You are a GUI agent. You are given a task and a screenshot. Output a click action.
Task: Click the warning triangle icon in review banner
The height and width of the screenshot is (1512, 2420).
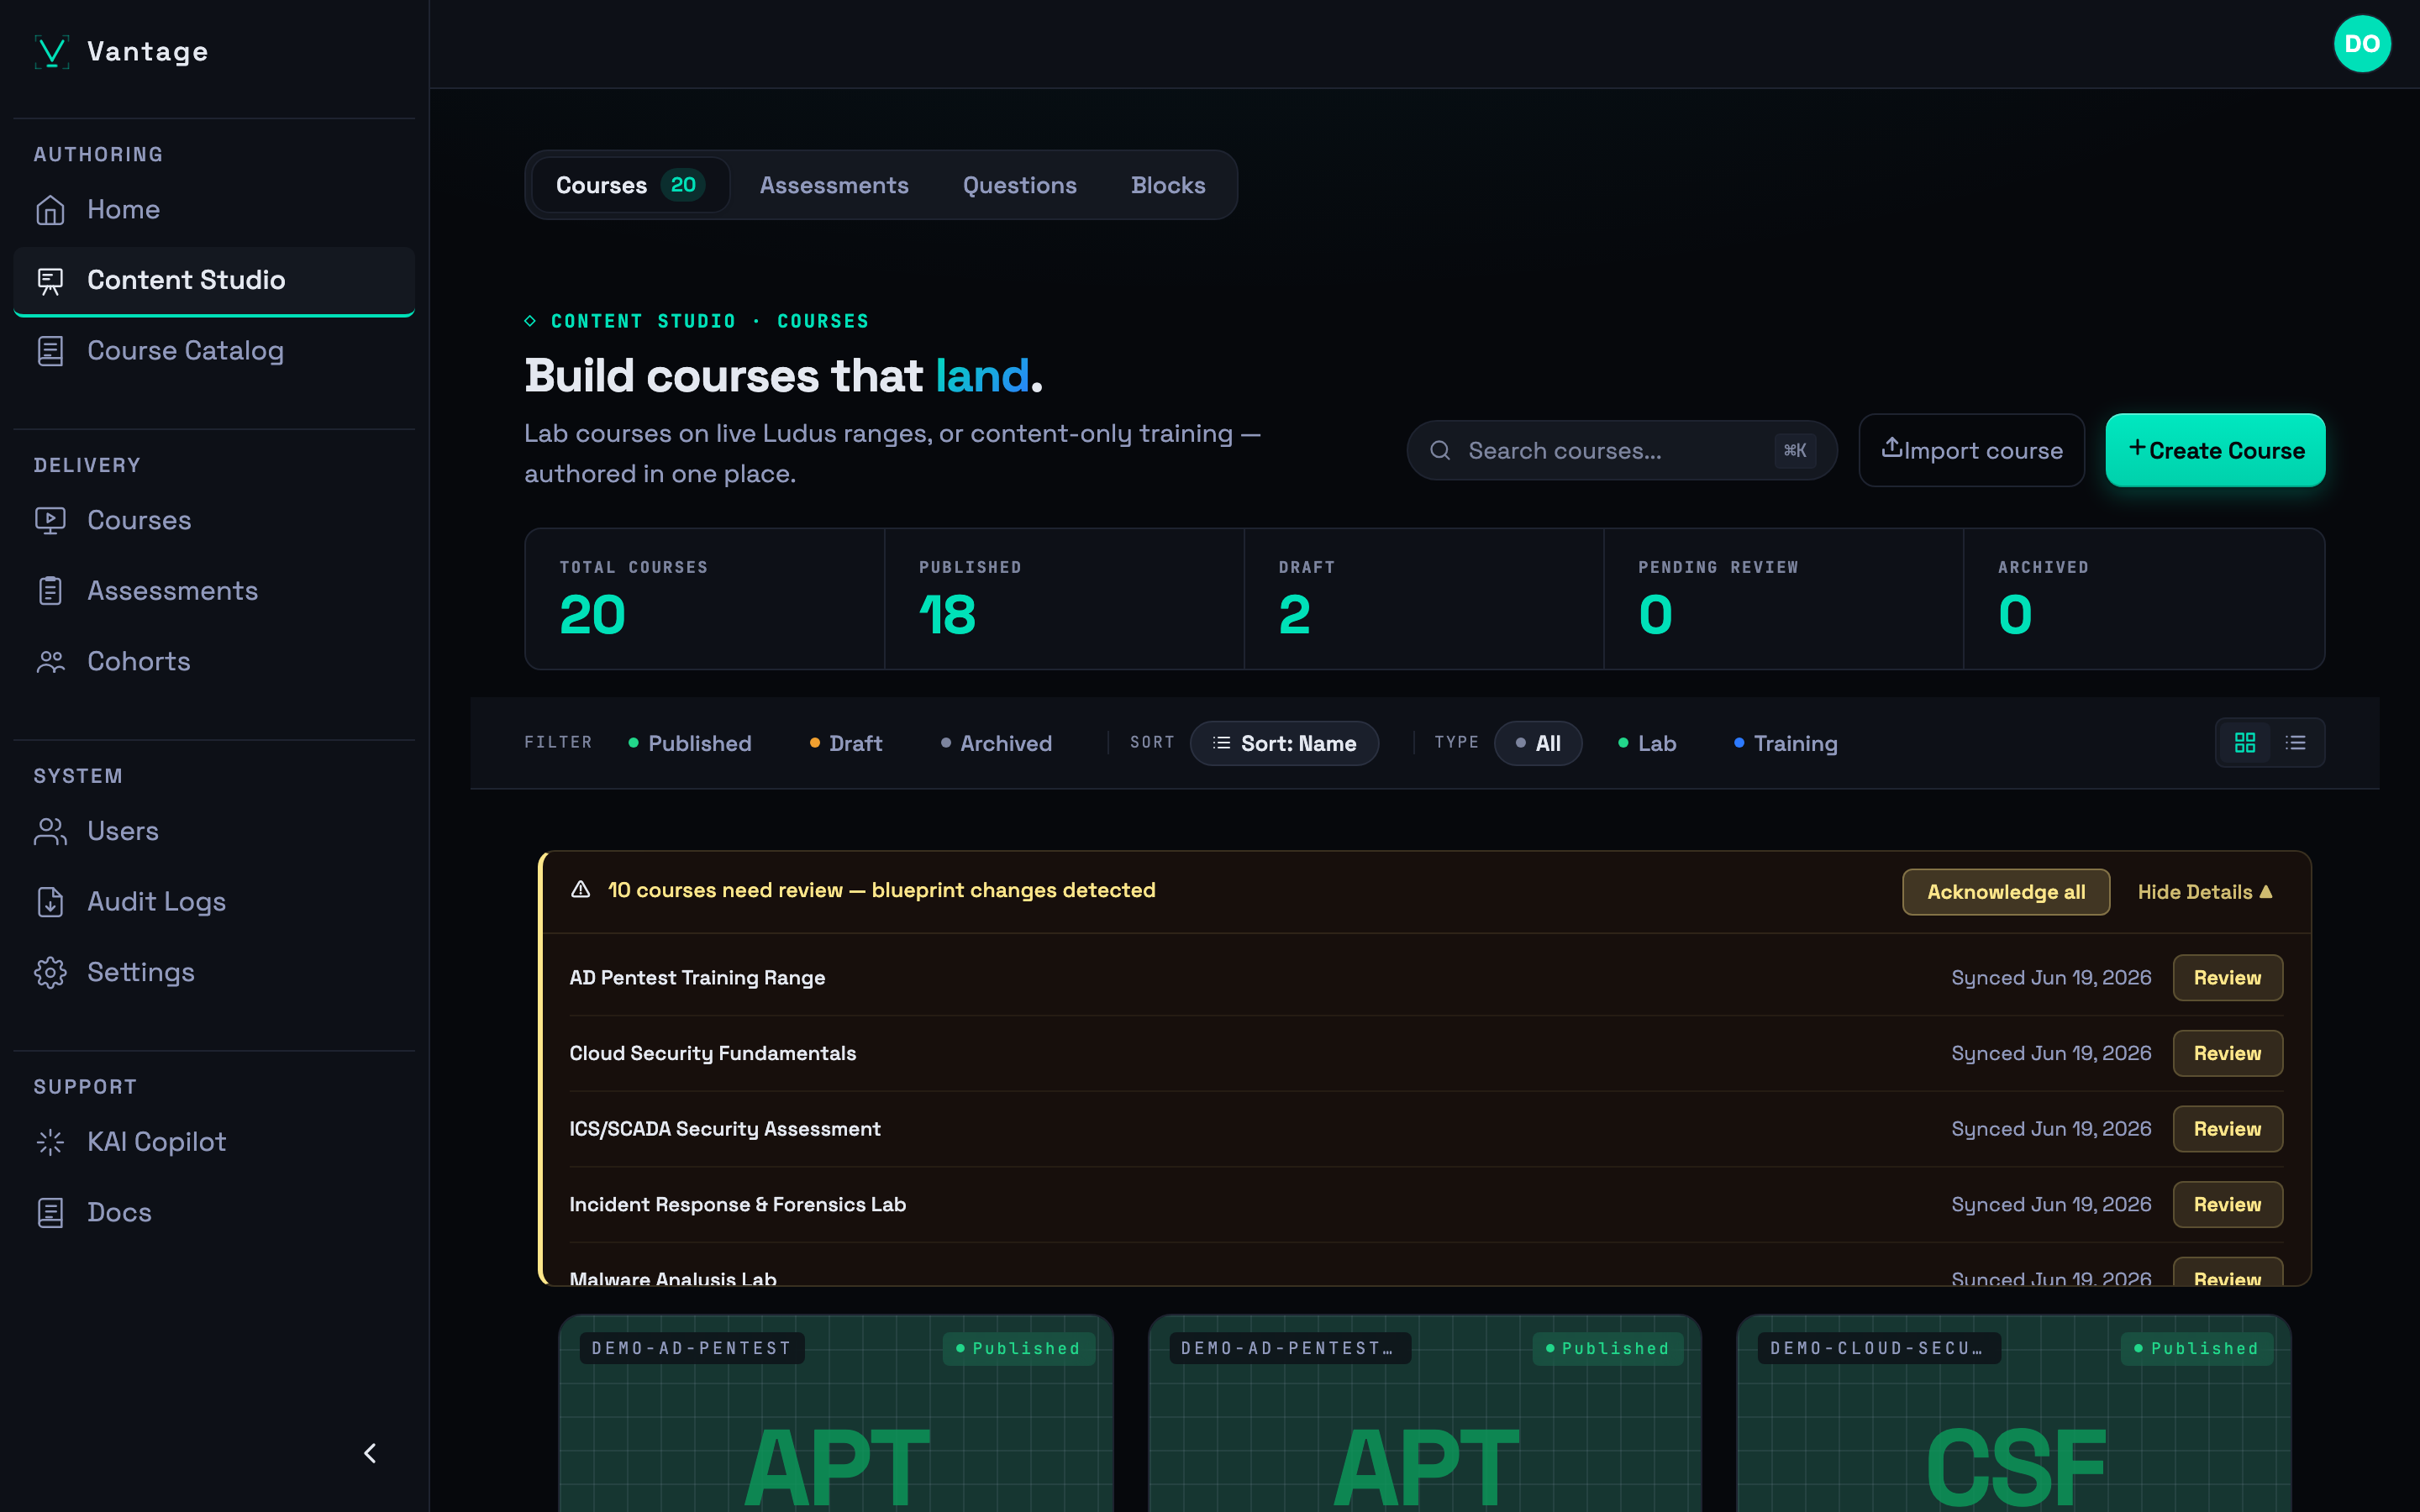click(x=580, y=889)
